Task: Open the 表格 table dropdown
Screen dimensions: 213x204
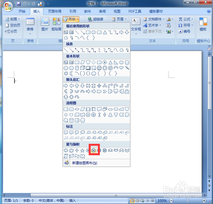Action: click(x=30, y=26)
